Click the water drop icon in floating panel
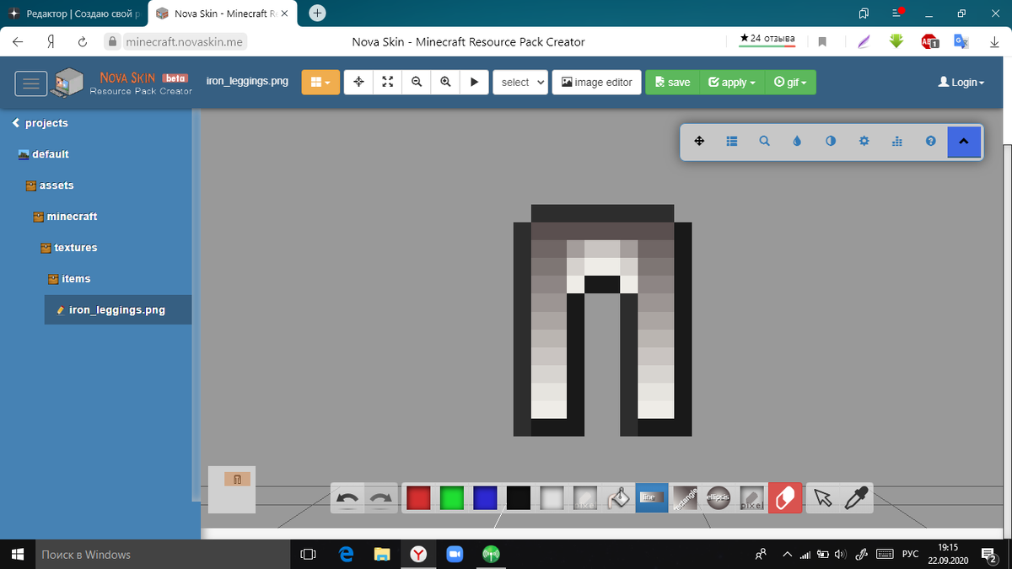 pyautogui.click(x=797, y=142)
